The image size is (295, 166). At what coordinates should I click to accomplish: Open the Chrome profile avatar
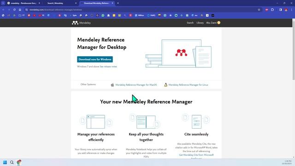point(286,10)
